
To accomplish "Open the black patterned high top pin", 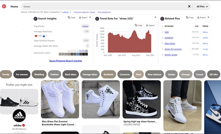I will 142,99.
